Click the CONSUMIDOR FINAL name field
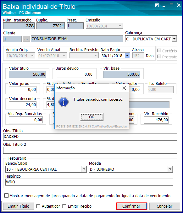183x213 pixels. [77, 39]
